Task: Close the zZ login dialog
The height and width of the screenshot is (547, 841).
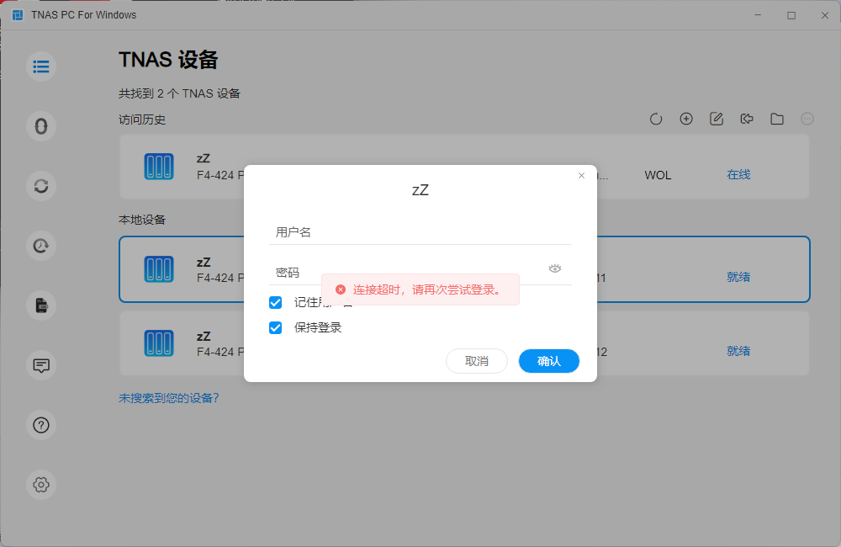Action: 581,176
